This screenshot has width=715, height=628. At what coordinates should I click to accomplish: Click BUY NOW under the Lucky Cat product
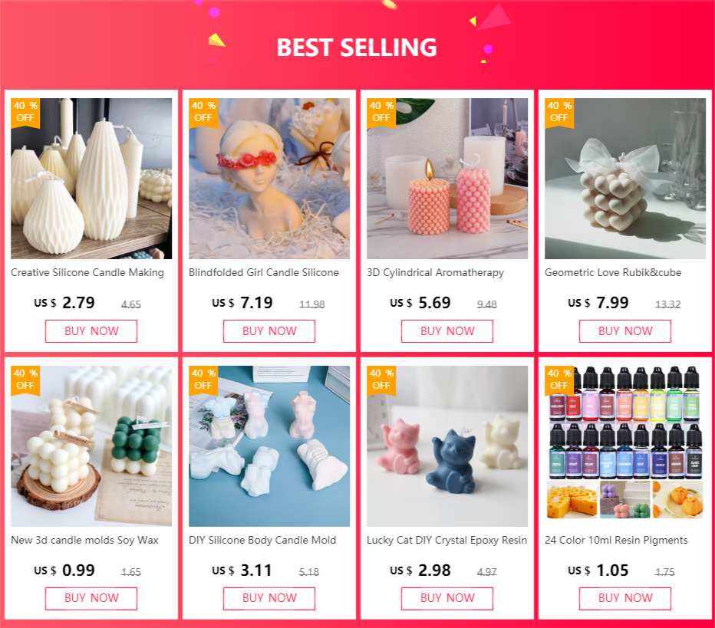(x=447, y=598)
